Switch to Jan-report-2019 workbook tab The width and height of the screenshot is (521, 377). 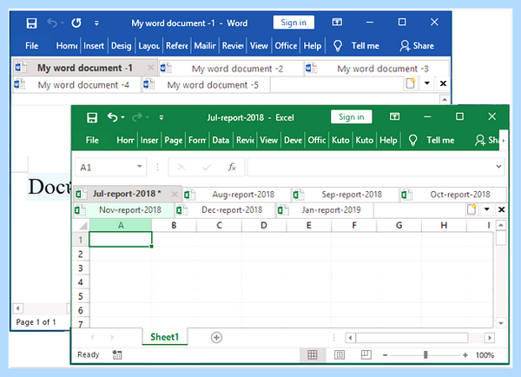[x=325, y=210]
